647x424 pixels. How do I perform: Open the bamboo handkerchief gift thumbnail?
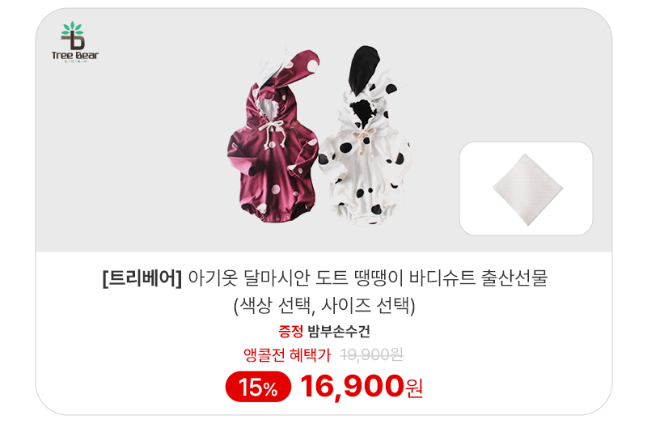pos(526,189)
